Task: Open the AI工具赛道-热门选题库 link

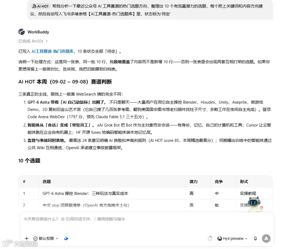Action: [x=53, y=51]
